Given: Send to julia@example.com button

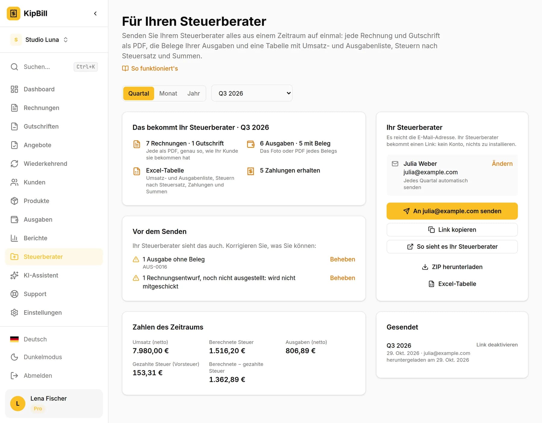Looking at the screenshot, I should [x=452, y=211].
